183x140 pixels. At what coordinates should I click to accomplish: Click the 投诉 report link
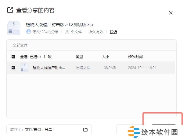coord(113,32)
